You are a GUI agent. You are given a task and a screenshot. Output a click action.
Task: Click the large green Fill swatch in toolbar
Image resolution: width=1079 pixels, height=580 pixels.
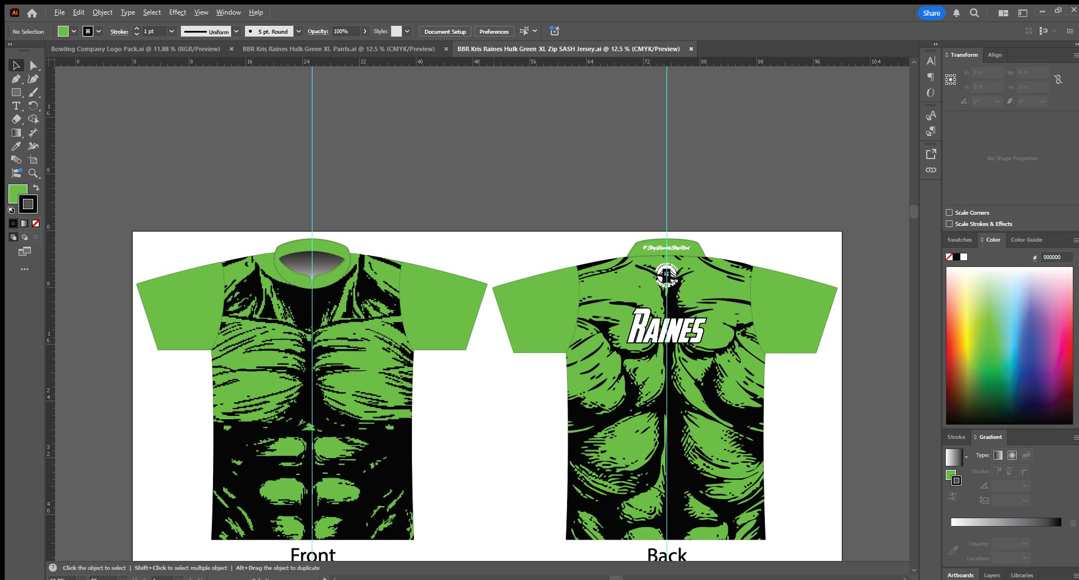point(17,194)
